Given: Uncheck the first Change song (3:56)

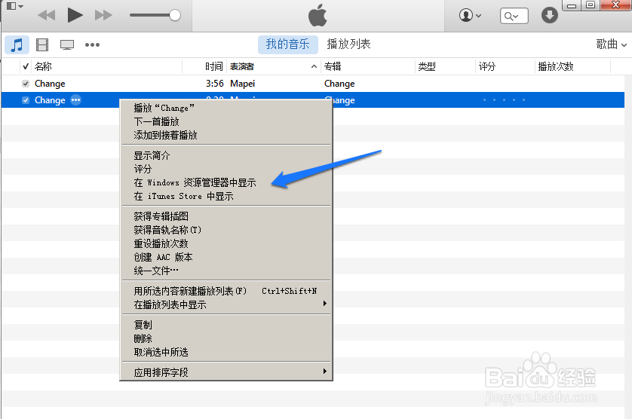Looking at the screenshot, I should tap(26, 84).
